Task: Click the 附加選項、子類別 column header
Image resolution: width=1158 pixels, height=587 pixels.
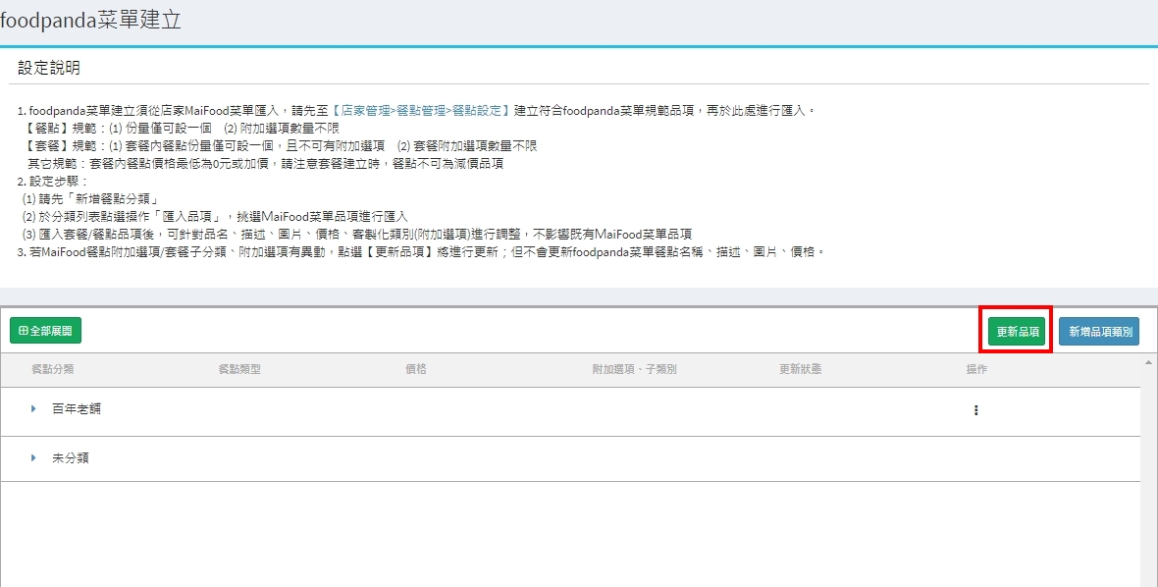Action: click(634, 369)
